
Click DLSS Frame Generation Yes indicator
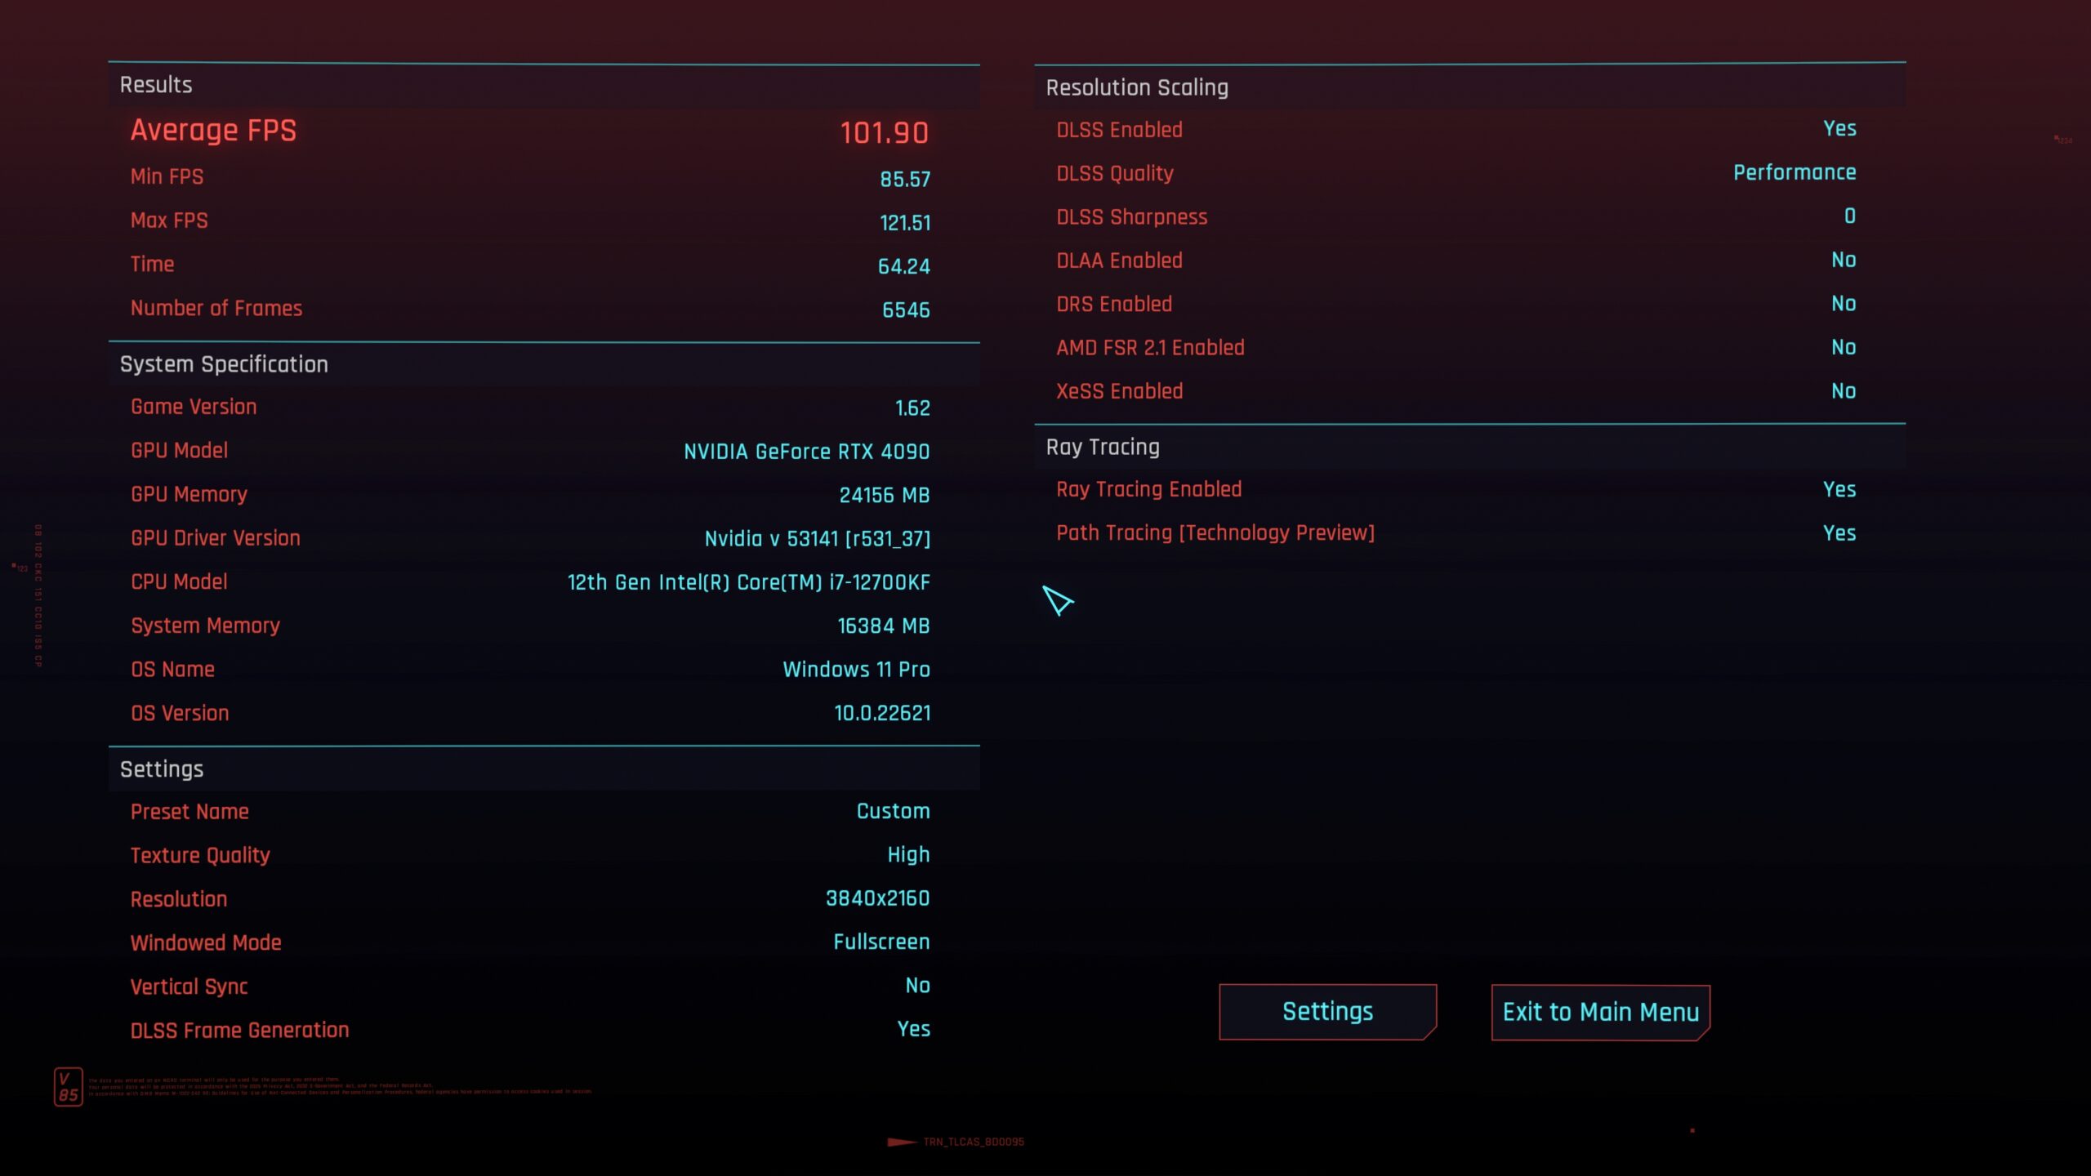pyautogui.click(x=913, y=1030)
